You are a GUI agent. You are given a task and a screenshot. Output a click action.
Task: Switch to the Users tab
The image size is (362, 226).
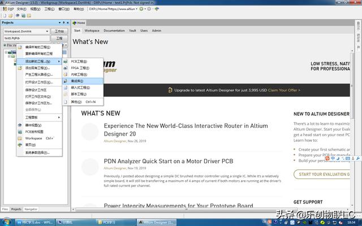pyautogui.click(x=144, y=31)
